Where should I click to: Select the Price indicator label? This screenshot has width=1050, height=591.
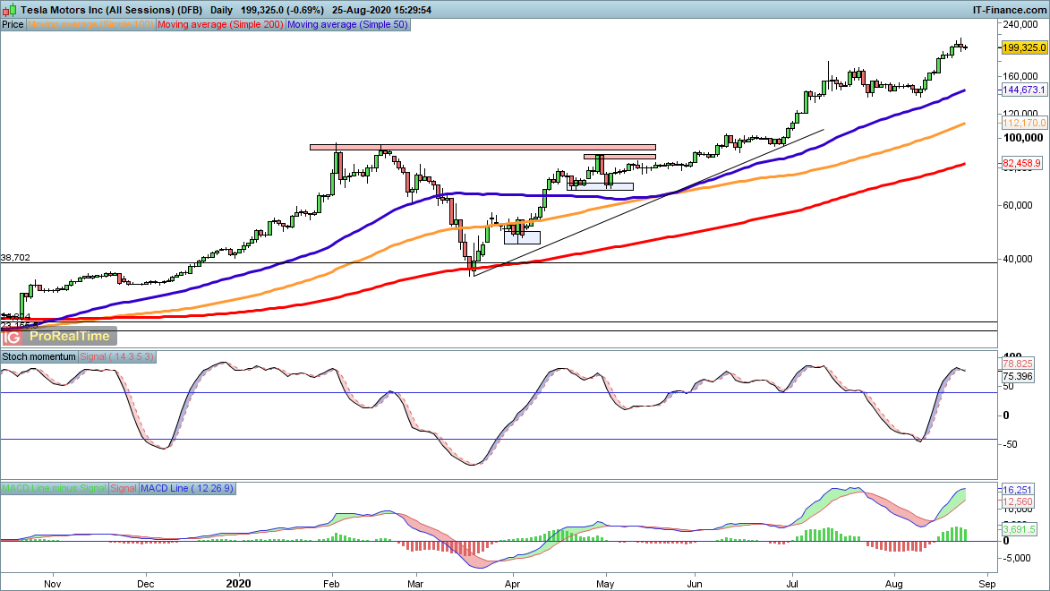click(x=13, y=25)
